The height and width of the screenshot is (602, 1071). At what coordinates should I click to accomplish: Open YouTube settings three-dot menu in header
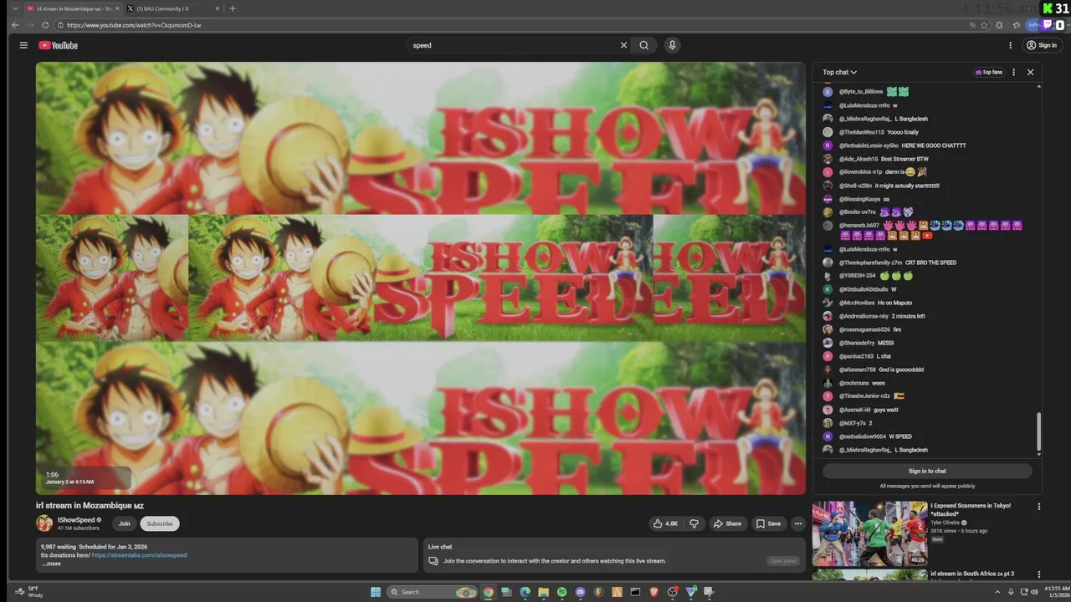coord(1010,45)
